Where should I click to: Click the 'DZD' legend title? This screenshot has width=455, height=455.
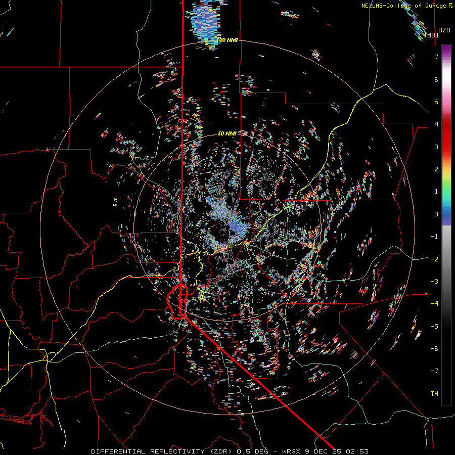[x=444, y=30]
